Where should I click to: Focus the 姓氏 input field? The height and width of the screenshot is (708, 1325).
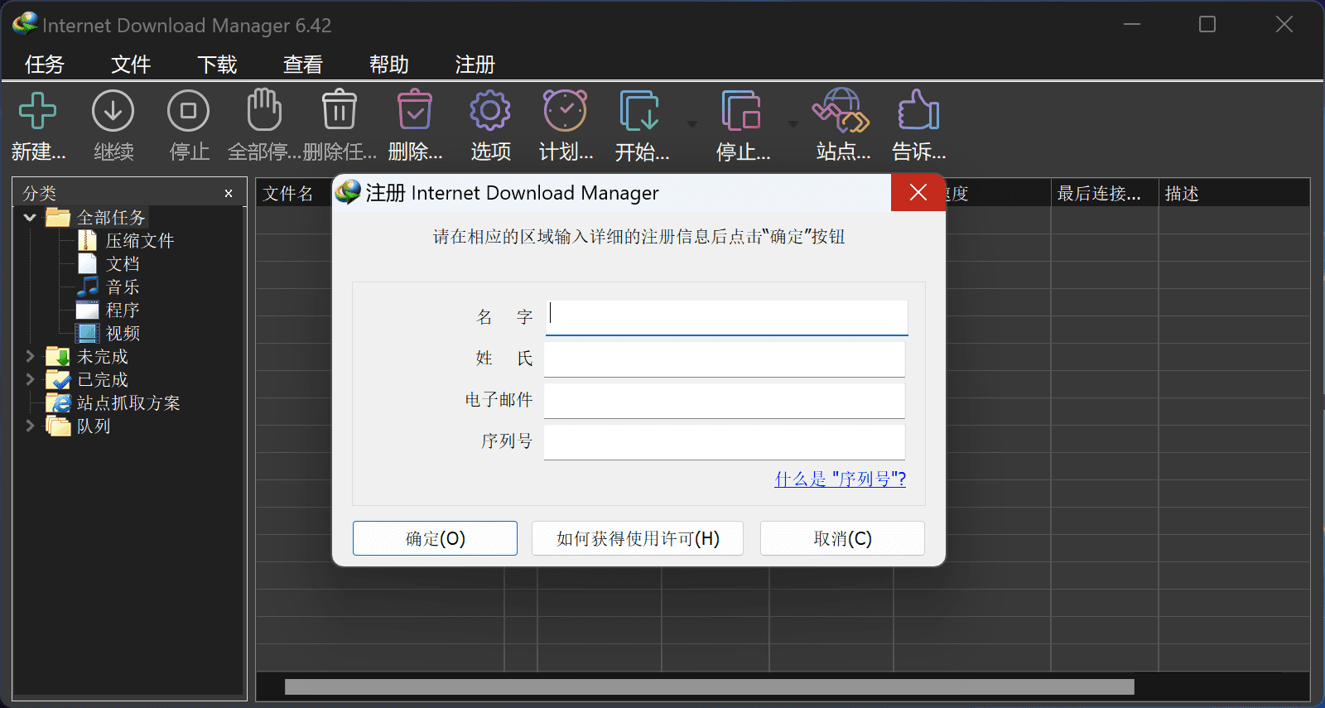tap(725, 359)
